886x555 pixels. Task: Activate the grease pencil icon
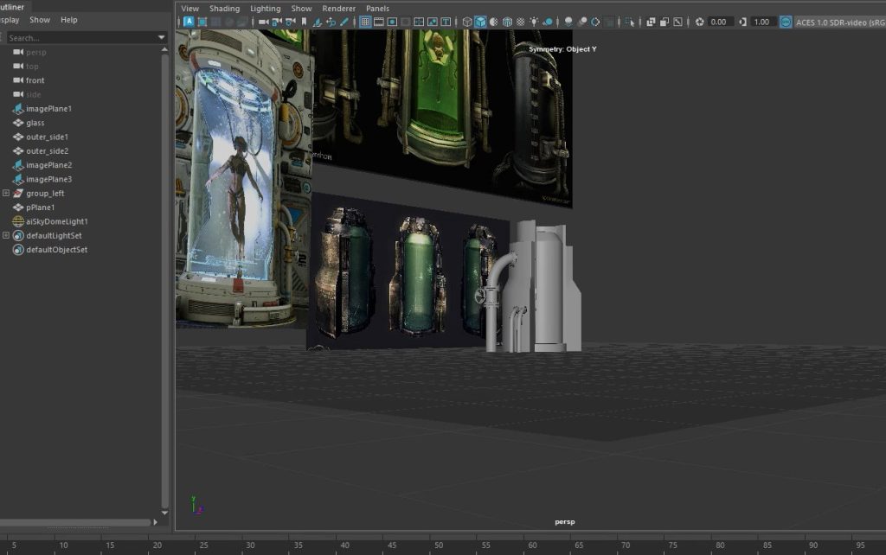tap(344, 22)
